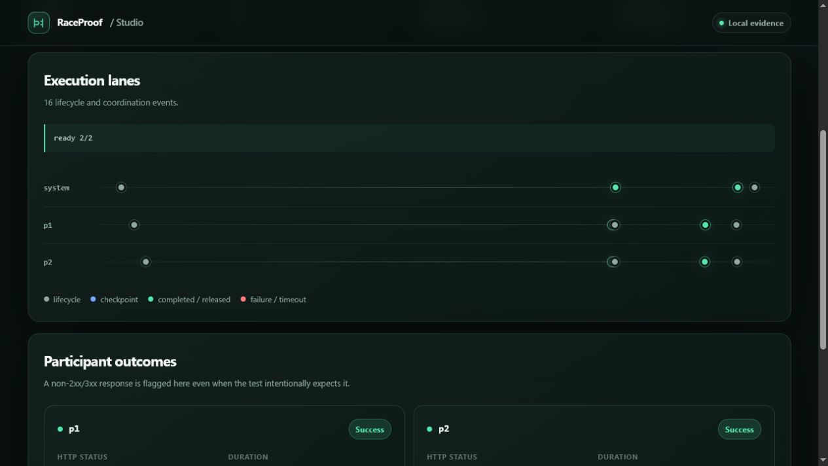This screenshot has height=466, width=828.
Task: Click the p1 participant card title
Action: click(x=74, y=429)
